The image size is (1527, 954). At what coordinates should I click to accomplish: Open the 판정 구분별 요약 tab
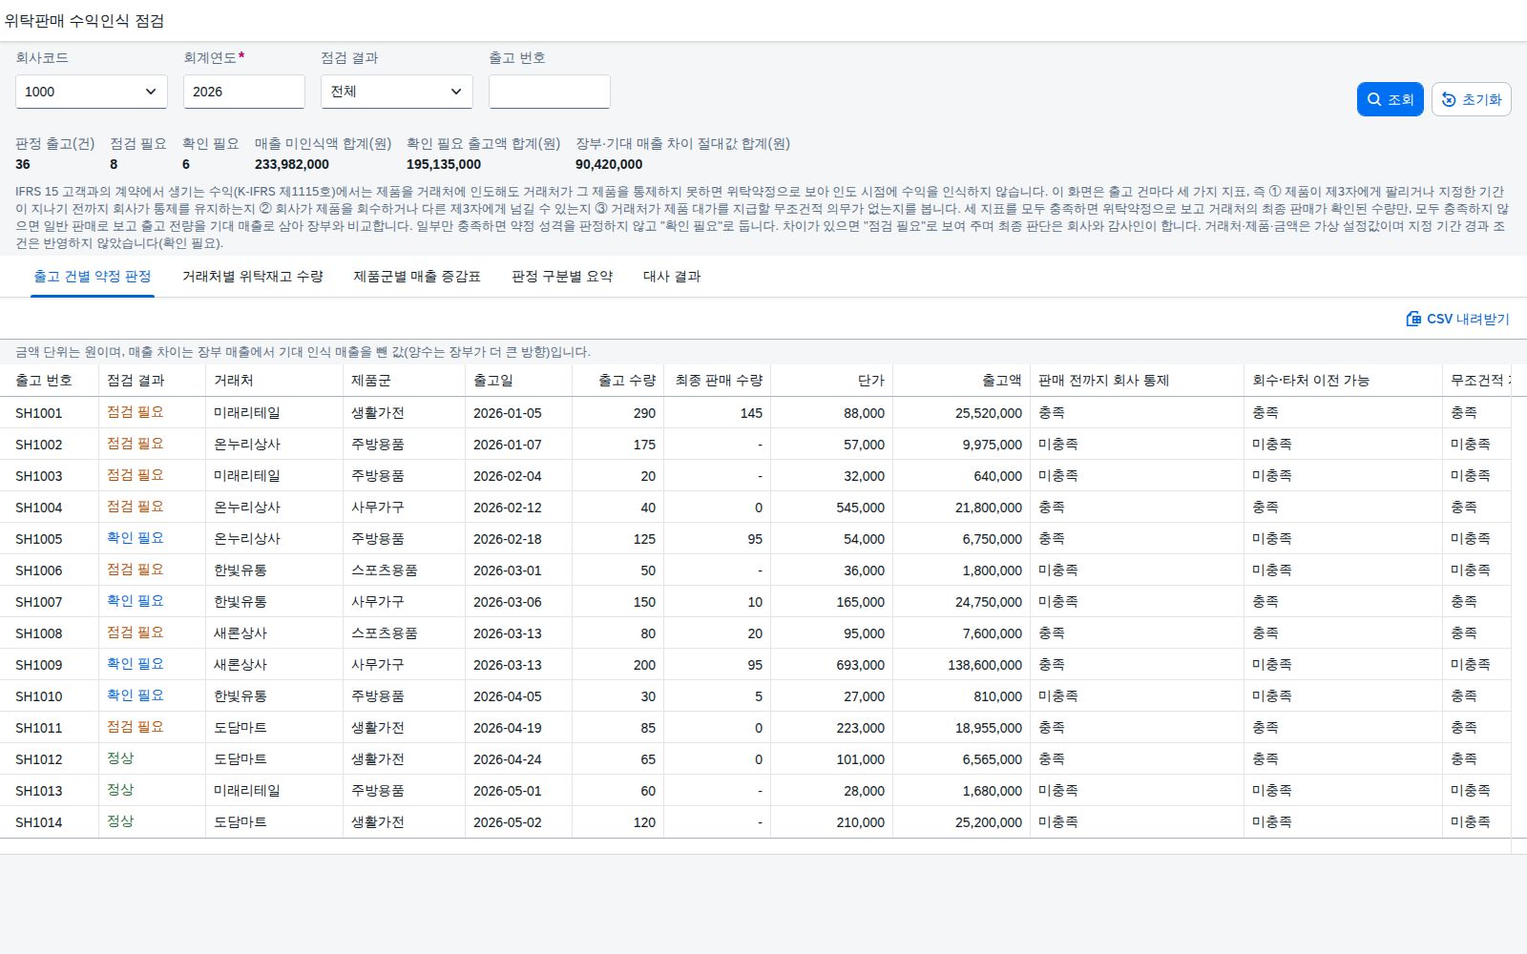pyautogui.click(x=562, y=277)
